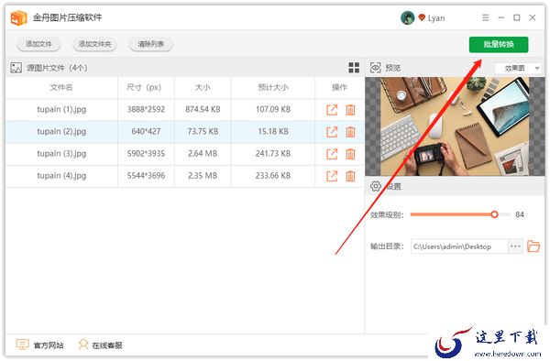Minimize the window
This screenshot has width=550, height=361.
[501, 17]
